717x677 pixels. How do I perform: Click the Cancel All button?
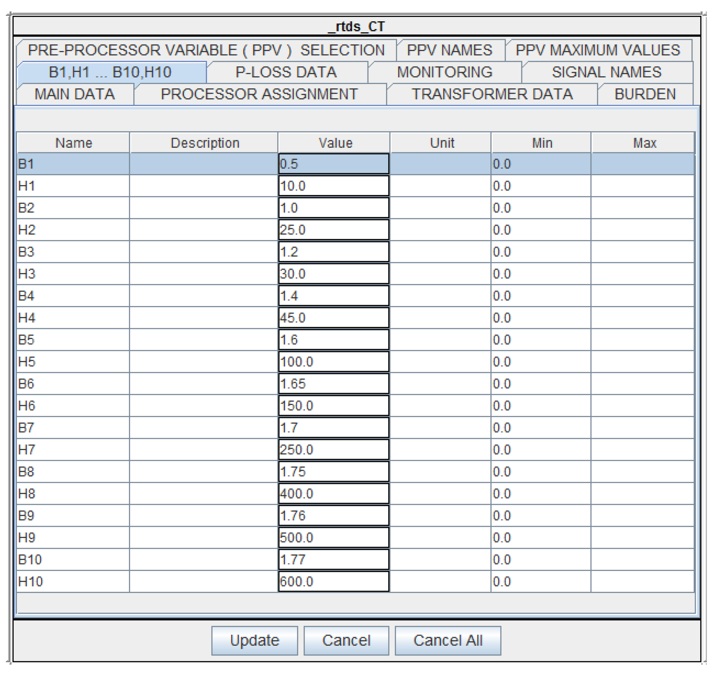click(x=448, y=641)
